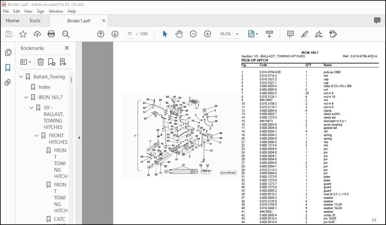Click part name 'pick-up CBM'
This screenshot has width=386, height=225.
pyautogui.click(x=332, y=72)
